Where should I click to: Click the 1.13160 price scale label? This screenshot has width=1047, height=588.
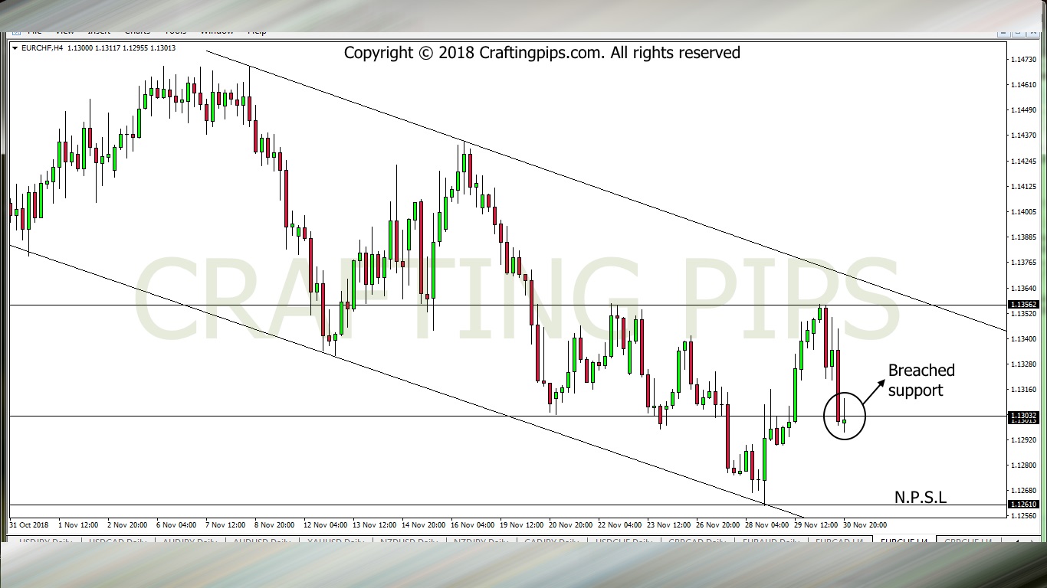(x=1024, y=390)
